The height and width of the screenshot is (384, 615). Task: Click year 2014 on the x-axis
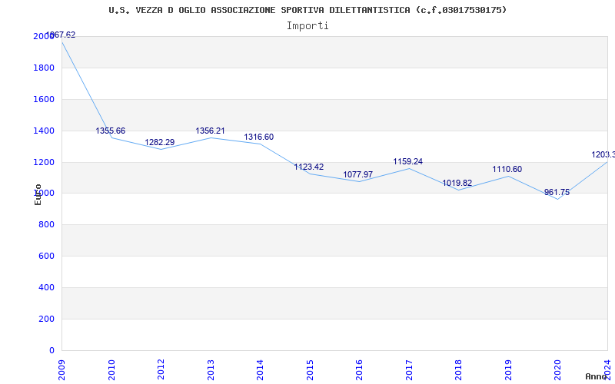[x=261, y=369]
